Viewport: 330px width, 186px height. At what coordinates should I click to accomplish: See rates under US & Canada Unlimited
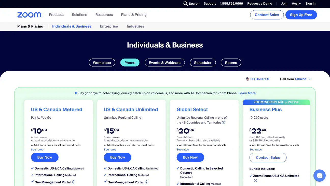point(110,149)
